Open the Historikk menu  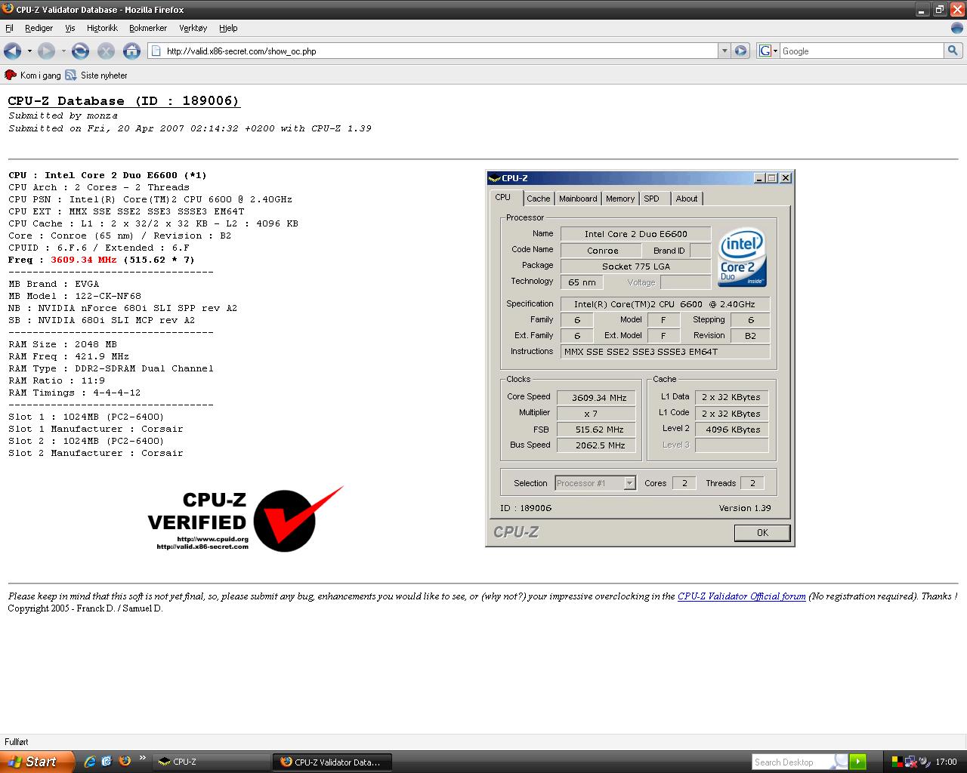coord(102,28)
